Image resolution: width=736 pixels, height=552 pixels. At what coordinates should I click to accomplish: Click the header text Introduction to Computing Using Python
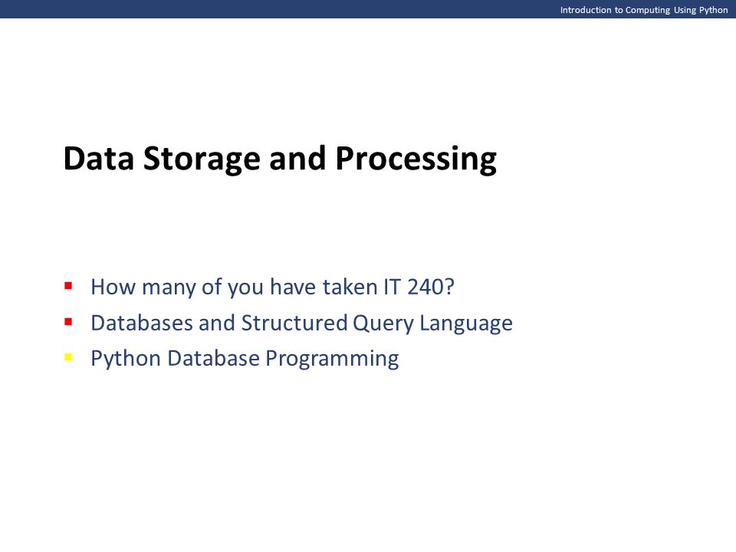tap(643, 10)
